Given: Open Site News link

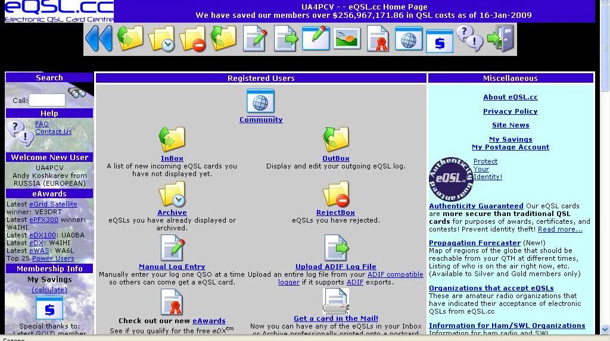Looking at the screenshot, I should (511, 125).
